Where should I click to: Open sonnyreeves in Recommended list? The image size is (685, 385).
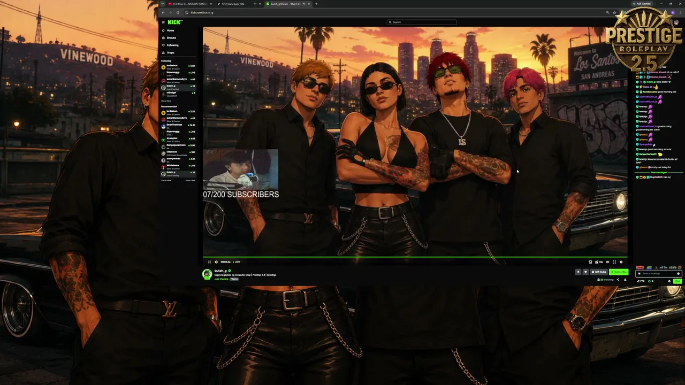pyautogui.click(x=179, y=159)
